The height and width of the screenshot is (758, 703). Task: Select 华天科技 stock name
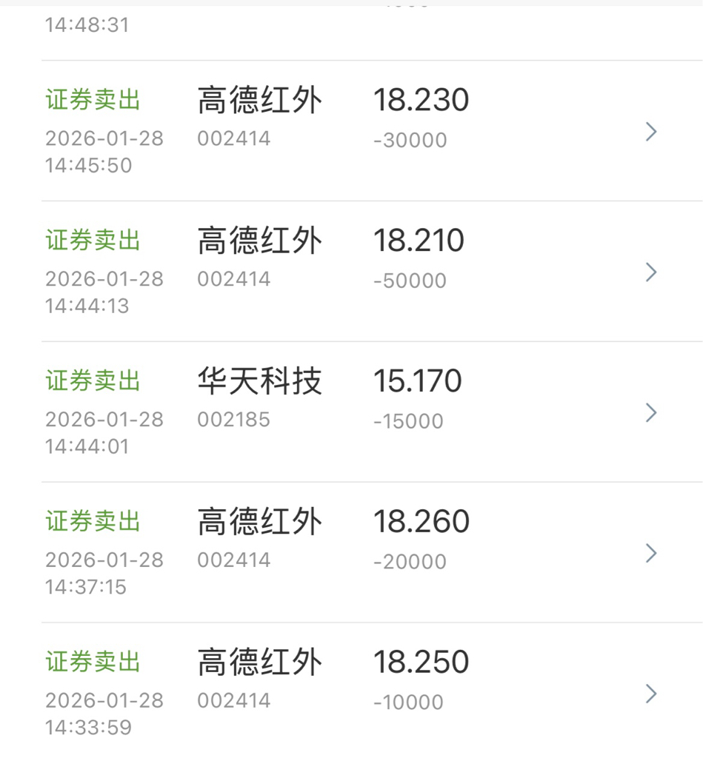click(x=259, y=382)
